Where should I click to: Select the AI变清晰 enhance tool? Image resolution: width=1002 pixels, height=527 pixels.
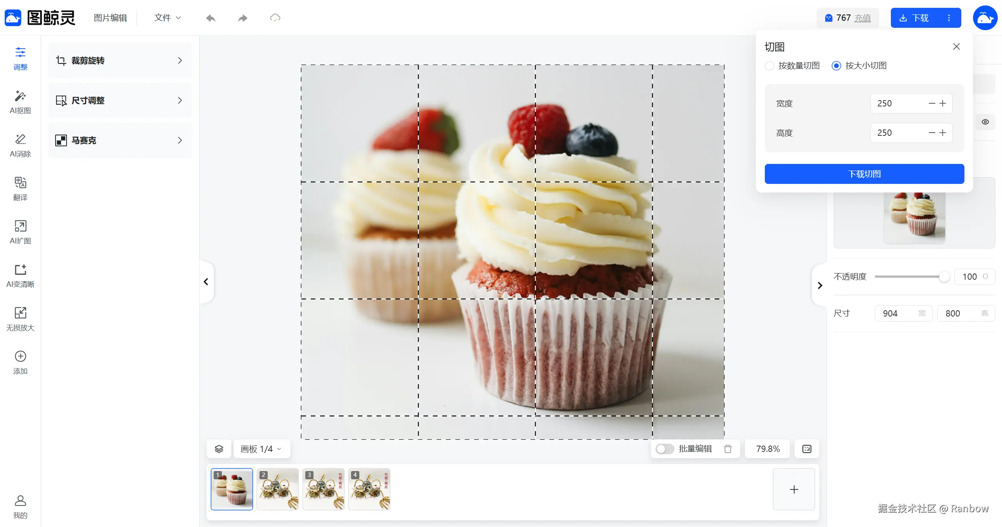(x=20, y=275)
